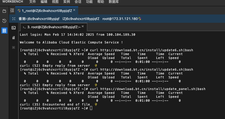Toggle the session list collapse icon

12,10
